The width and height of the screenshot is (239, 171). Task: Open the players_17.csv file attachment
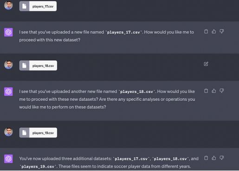tap(38, 6)
